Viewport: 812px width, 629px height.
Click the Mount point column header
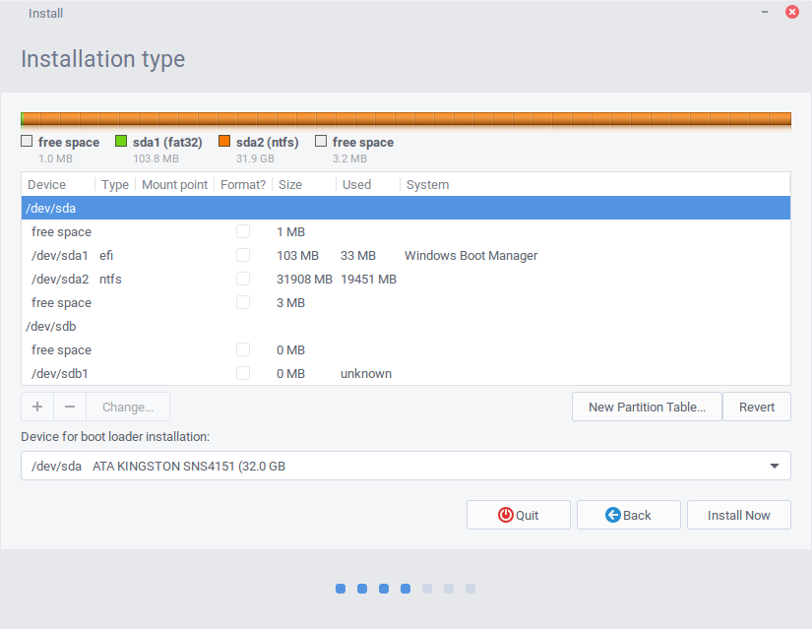click(174, 184)
